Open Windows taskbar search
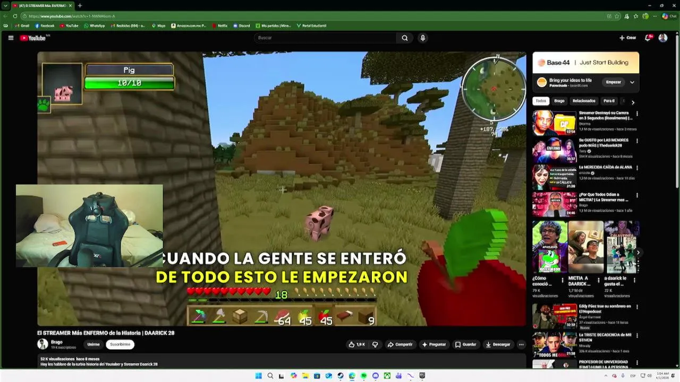The image size is (680, 382). click(x=270, y=376)
